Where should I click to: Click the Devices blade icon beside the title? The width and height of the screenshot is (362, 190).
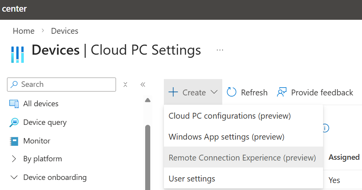[17, 54]
